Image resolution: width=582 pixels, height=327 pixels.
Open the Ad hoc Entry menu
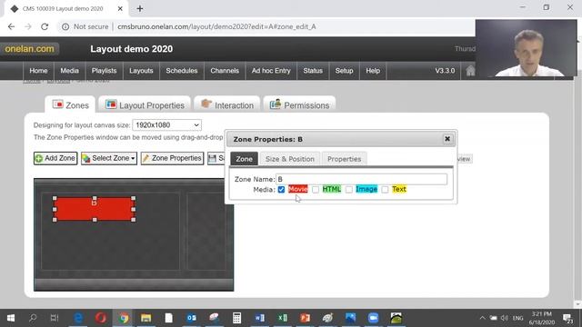[x=271, y=71]
